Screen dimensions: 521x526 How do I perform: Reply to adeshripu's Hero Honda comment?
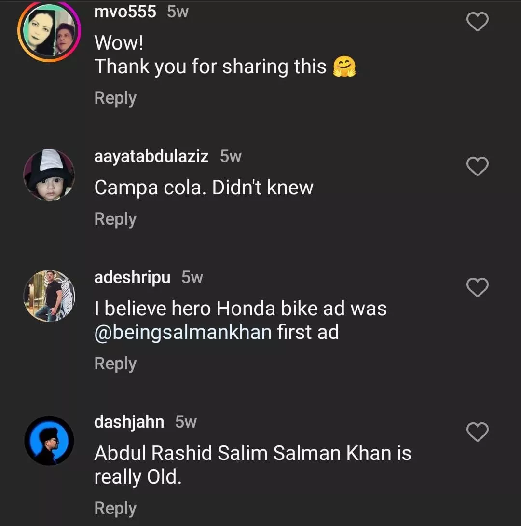(115, 364)
